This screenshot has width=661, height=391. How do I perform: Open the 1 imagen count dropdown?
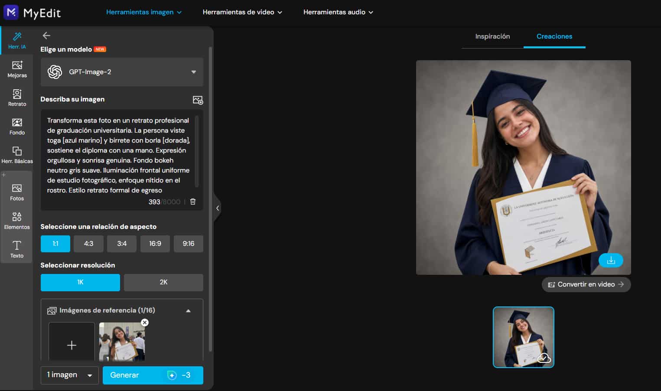[70, 375]
